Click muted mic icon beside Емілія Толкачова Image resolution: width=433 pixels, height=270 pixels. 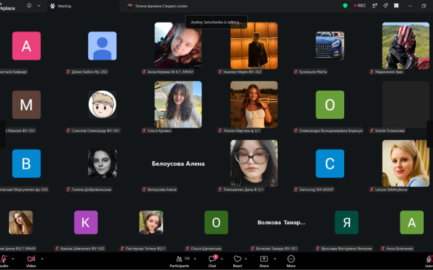pyautogui.click(x=372, y=131)
